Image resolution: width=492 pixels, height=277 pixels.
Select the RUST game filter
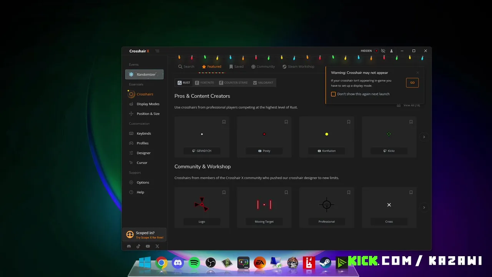pos(184,83)
